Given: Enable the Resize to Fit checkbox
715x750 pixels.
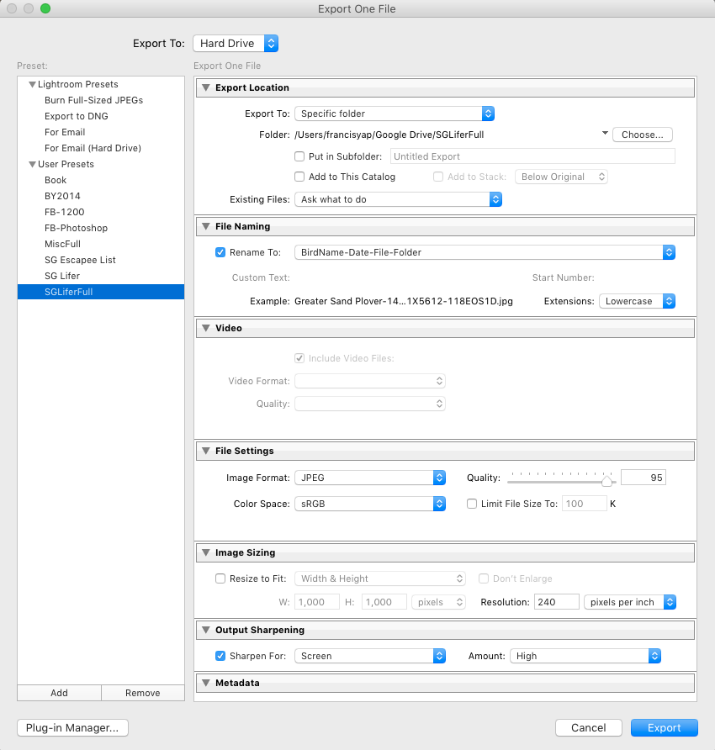Looking at the screenshot, I should [x=220, y=578].
